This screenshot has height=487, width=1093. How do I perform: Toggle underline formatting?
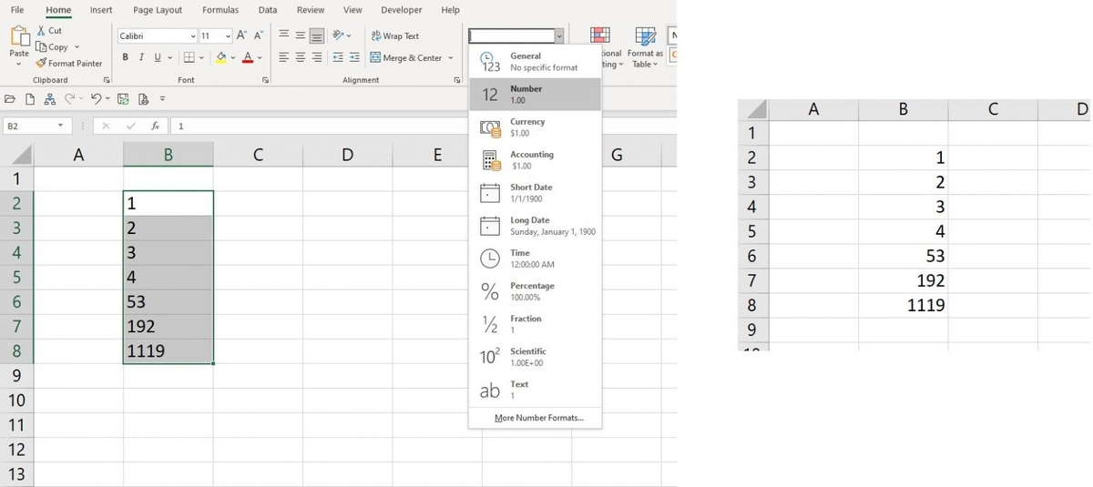point(157,57)
